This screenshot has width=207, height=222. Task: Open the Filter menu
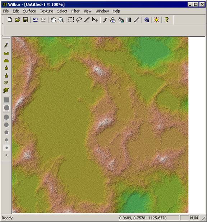[75, 11]
